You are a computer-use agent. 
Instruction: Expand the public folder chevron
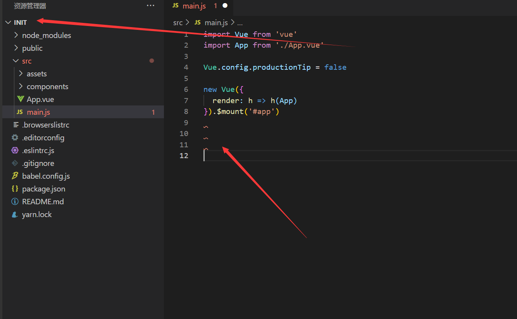click(16, 48)
